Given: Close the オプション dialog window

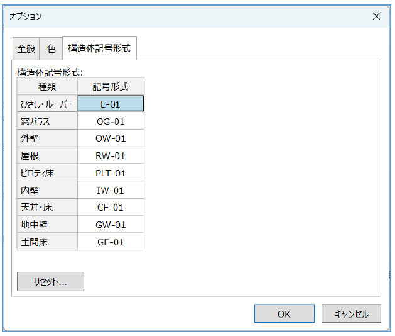Looking at the screenshot, I should click(376, 16).
